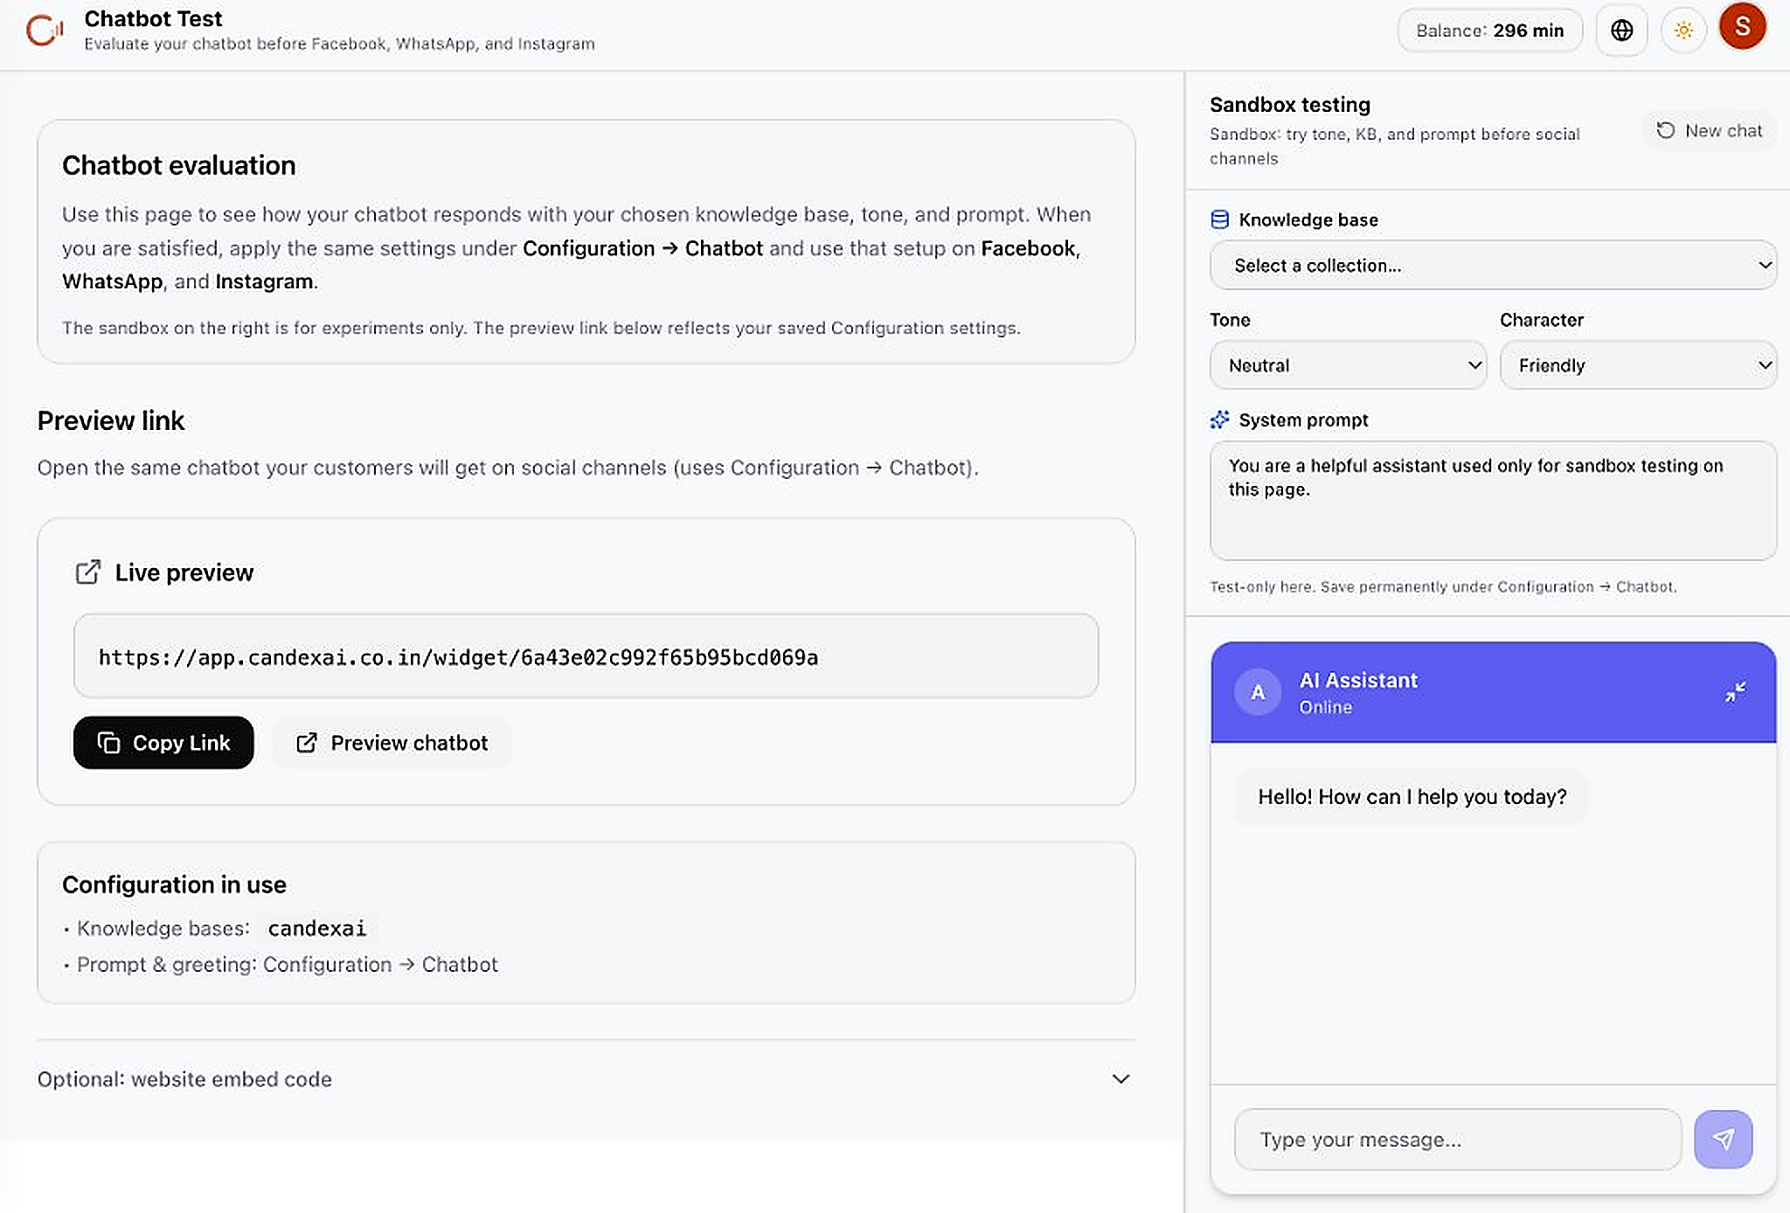Expand Optional: website embed code section

586,1079
